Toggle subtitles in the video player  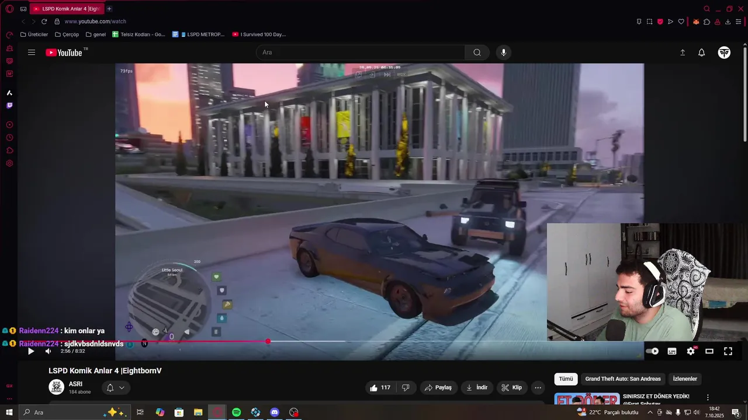click(x=672, y=351)
